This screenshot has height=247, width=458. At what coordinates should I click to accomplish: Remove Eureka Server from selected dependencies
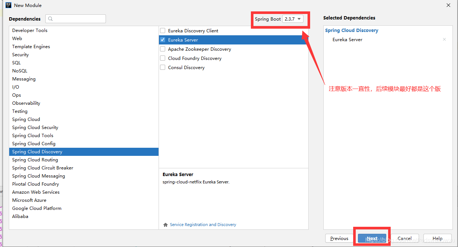pos(444,39)
